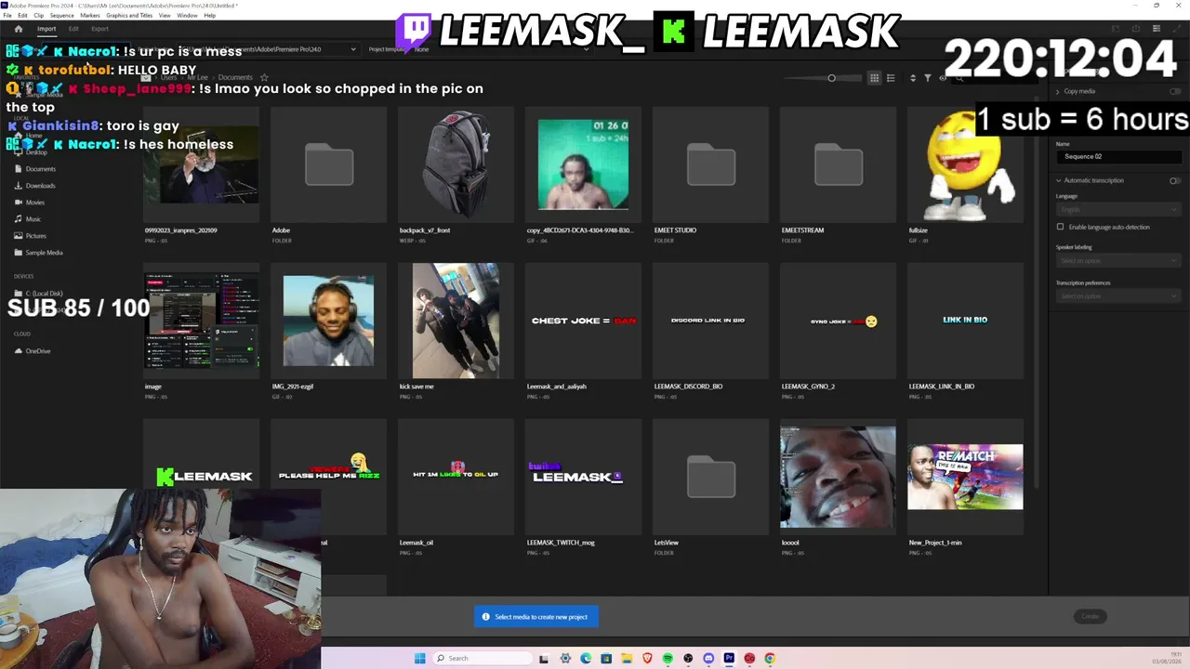Select the backpack_v7_front image
Screen dimensions: 1190x669
point(456,165)
